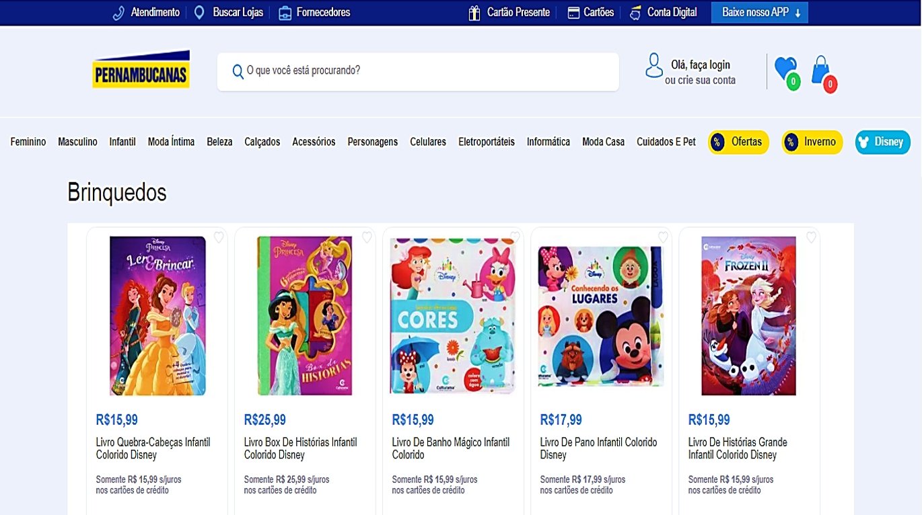Open the Celulares menu
The width and height of the screenshot is (922, 515).
click(x=428, y=142)
